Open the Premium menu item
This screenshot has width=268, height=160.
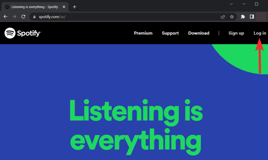[143, 33]
